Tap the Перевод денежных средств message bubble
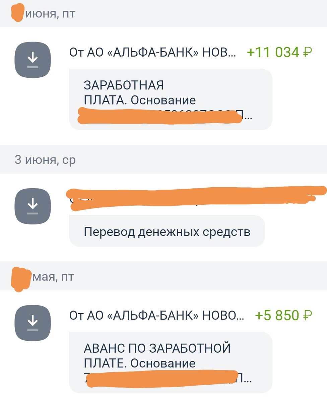 pos(167,230)
